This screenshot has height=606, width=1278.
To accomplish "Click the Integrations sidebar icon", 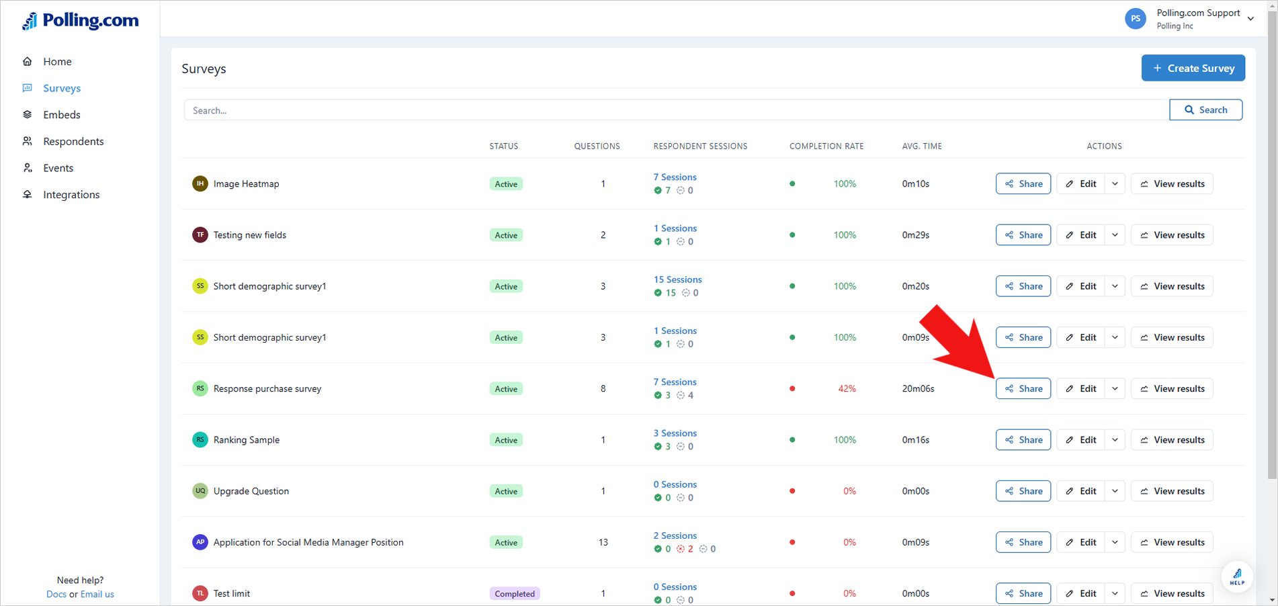I will point(28,194).
